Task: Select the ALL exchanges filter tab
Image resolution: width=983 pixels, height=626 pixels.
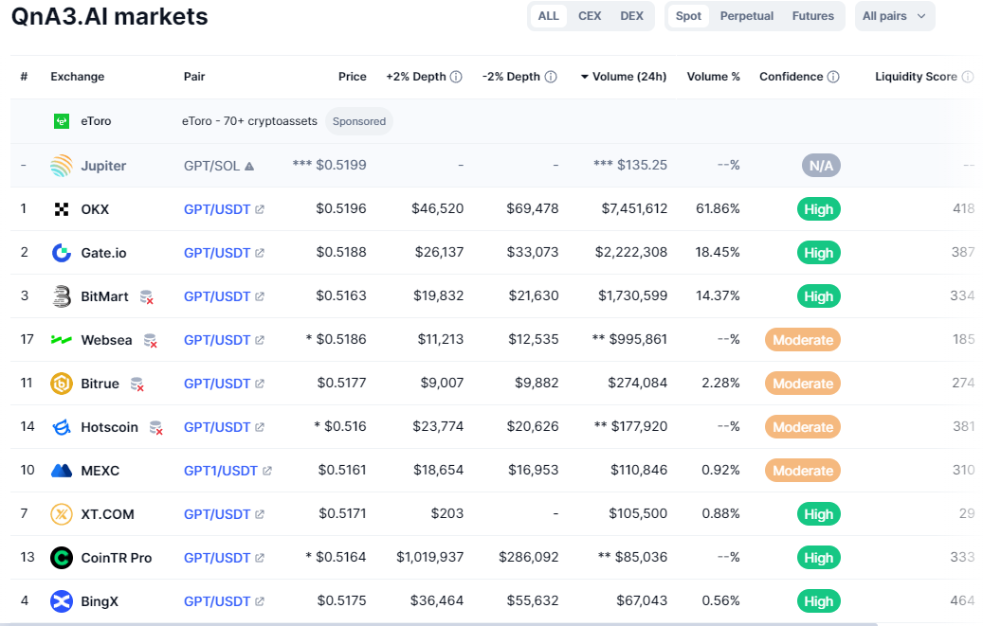Action: [x=548, y=16]
